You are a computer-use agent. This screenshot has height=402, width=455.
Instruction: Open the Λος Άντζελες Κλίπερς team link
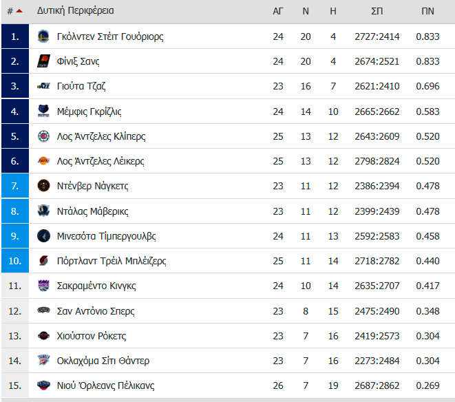(100, 136)
